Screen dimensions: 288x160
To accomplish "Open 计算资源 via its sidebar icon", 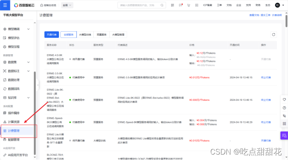I will (5, 122).
